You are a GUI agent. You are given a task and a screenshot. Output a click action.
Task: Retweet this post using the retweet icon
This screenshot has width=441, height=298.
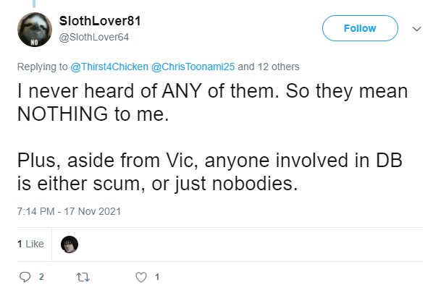pyautogui.click(x=83, y=278)
